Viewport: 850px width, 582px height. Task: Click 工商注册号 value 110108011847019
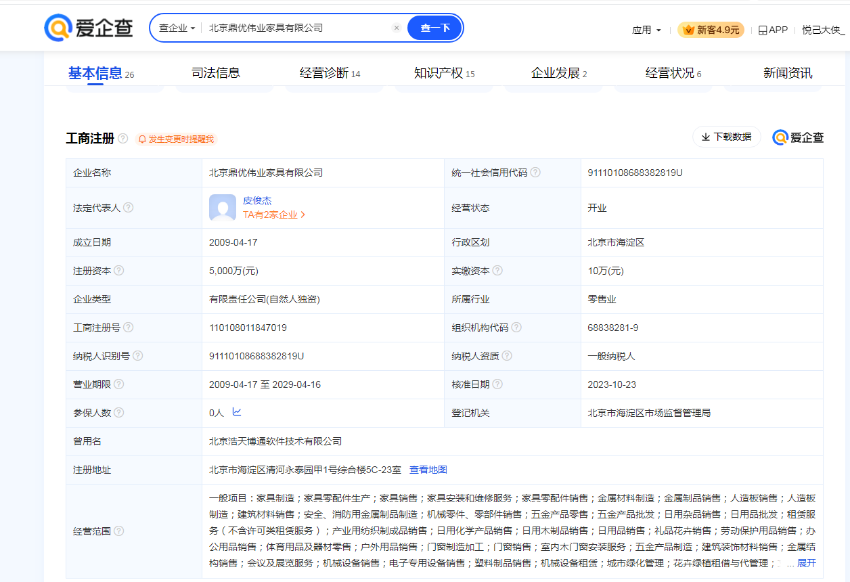tap(248, 328)
